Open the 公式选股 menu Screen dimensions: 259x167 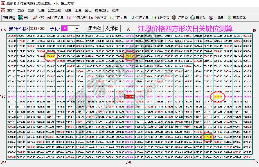(x=54, y=10)
